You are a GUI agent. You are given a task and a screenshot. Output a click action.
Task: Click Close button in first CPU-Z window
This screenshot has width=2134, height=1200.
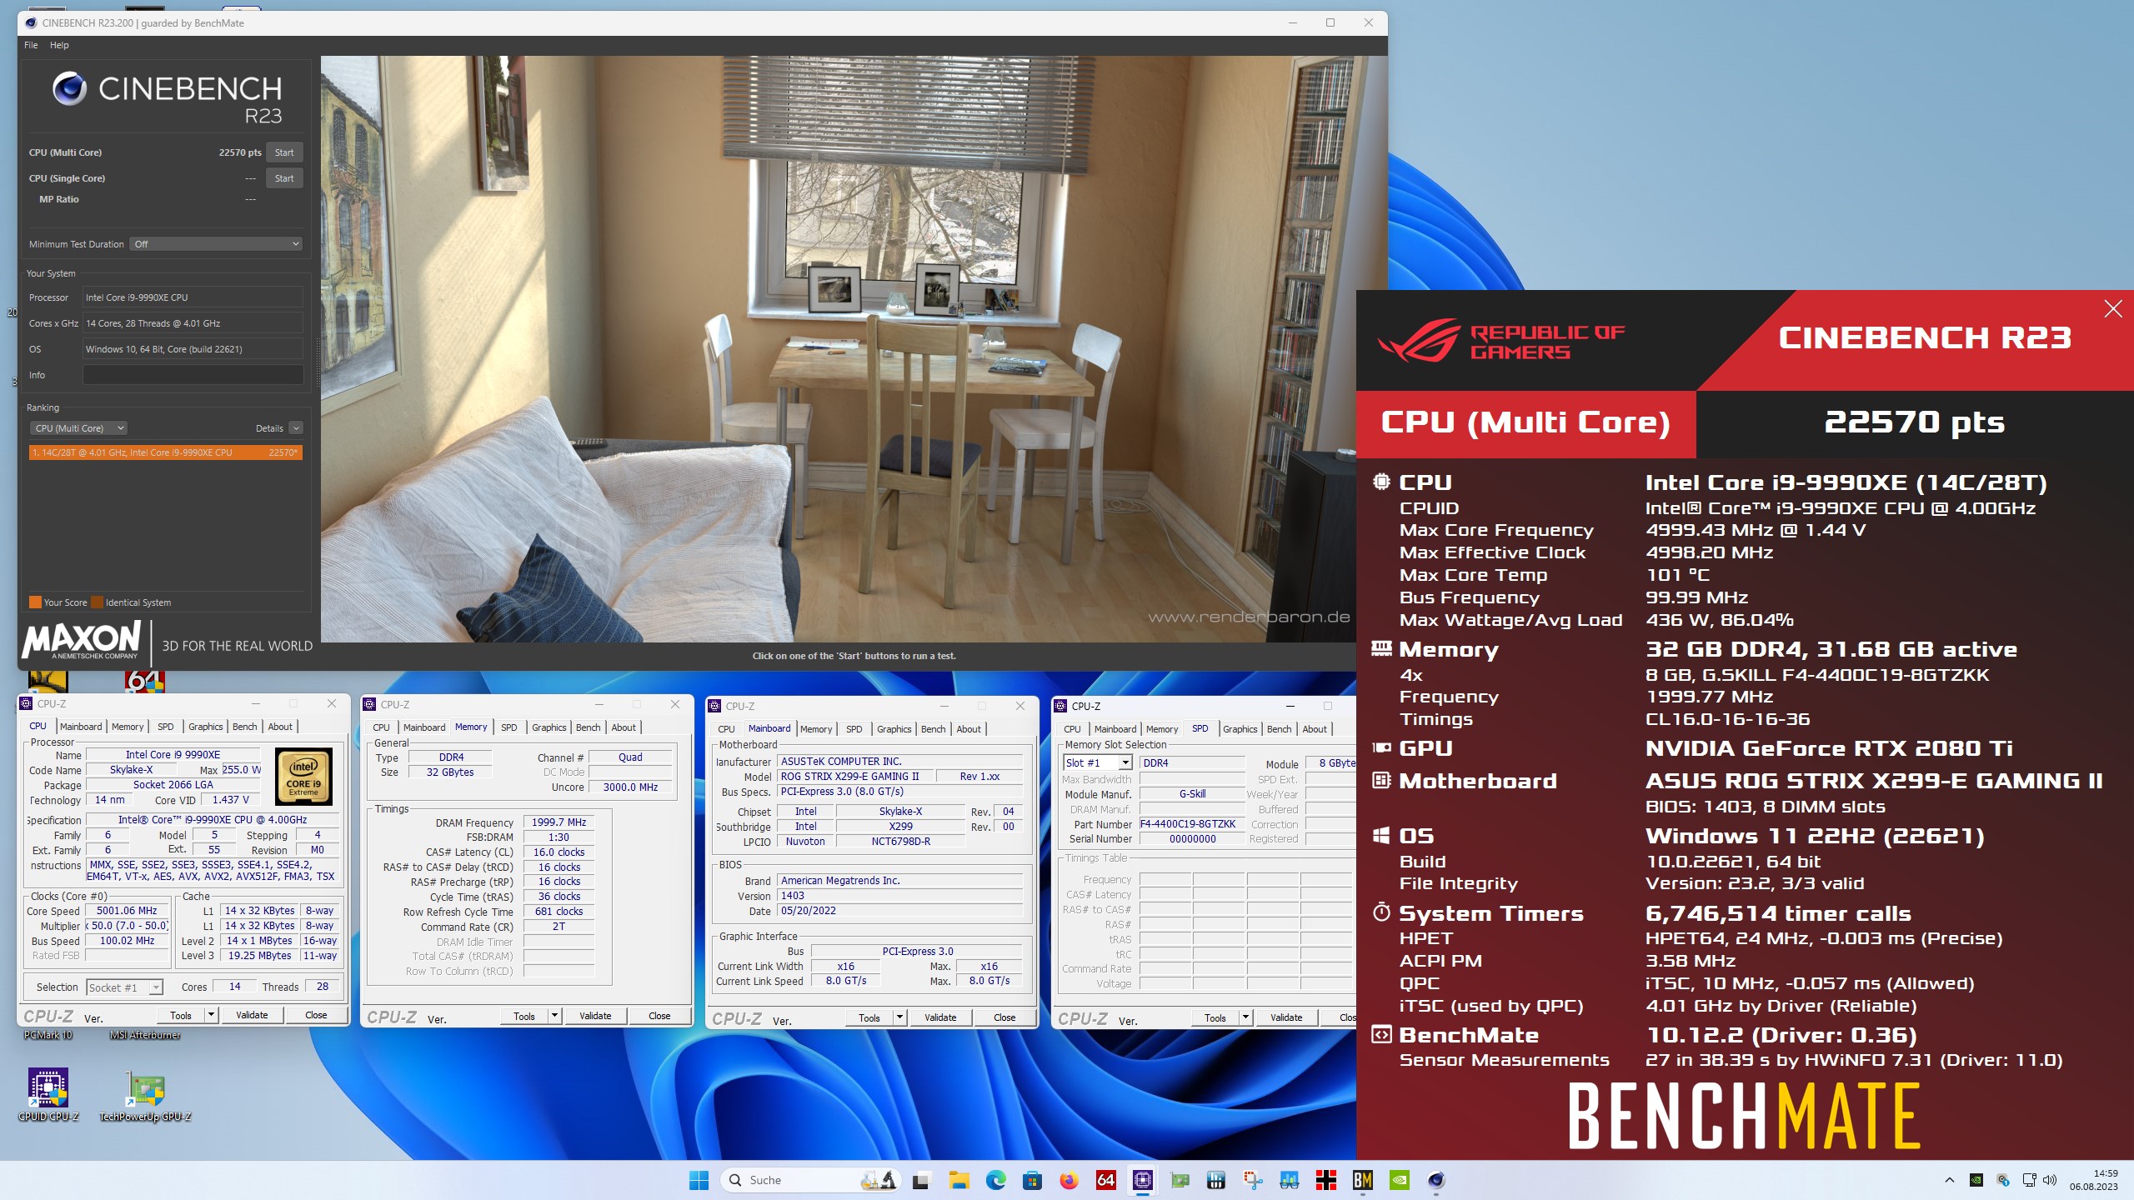(316, 1015)
